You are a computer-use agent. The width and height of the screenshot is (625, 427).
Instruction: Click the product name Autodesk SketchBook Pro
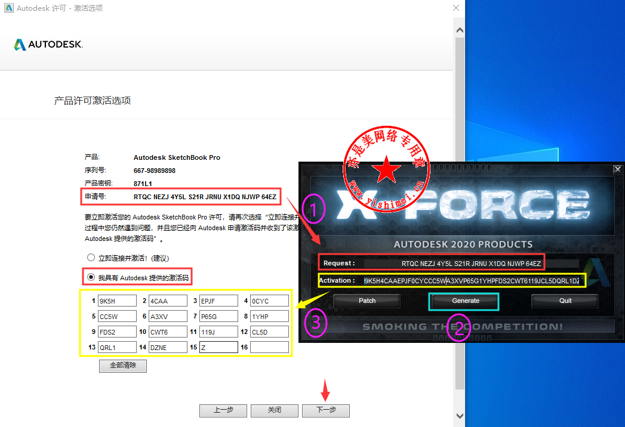pyautogui.click(x=177, y=157)
